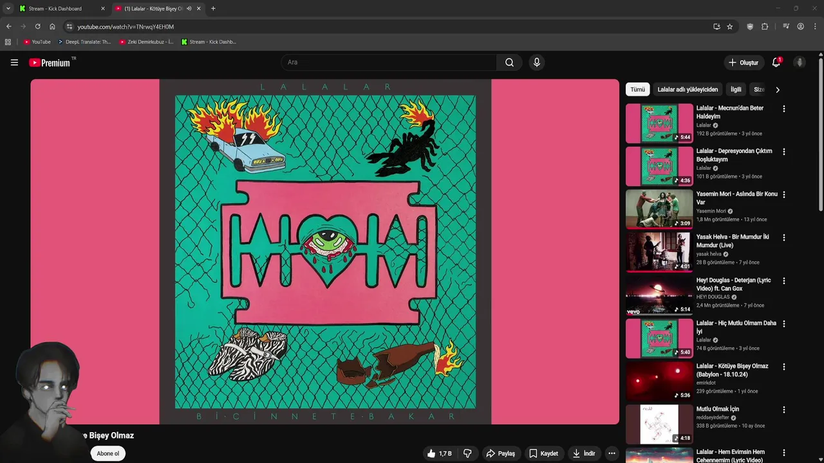The height and width of the screenshot is (463, 824).
Task: Open the extensions puzzle menu
Action: (x=765, y=26)
